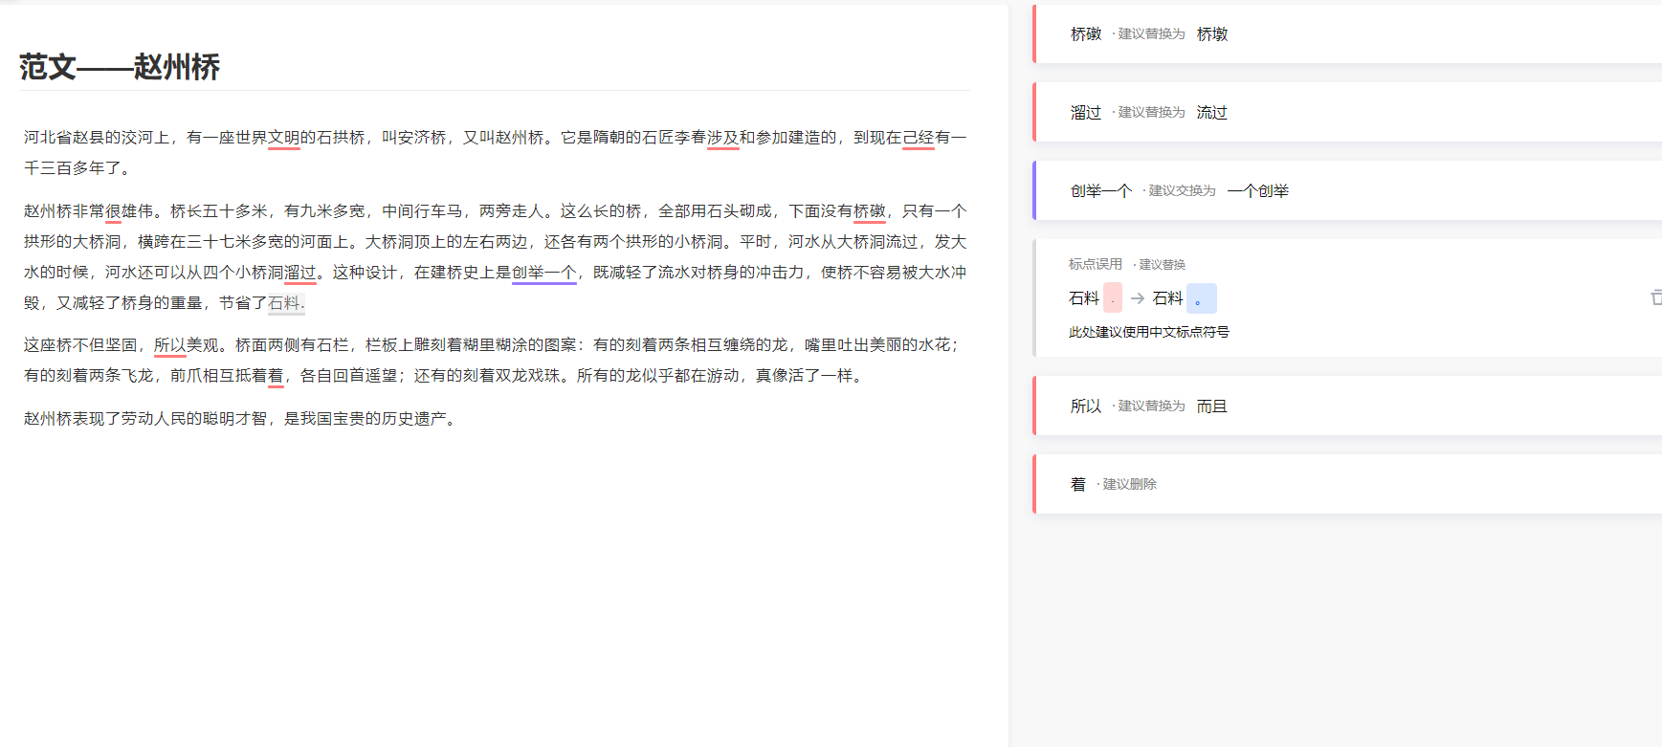The image size is (1662, 747).
Task: Click the red incorrect punctuation chip after 石料
Action: coord(1112,298)
